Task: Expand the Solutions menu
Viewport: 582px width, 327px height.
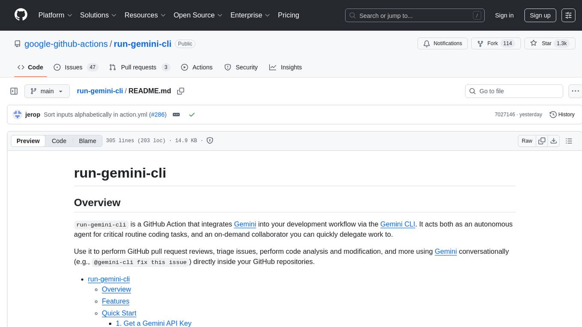Action: (98, 15)
